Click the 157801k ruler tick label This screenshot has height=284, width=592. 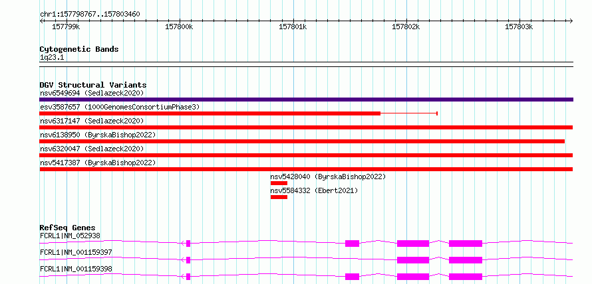point(293,27)
